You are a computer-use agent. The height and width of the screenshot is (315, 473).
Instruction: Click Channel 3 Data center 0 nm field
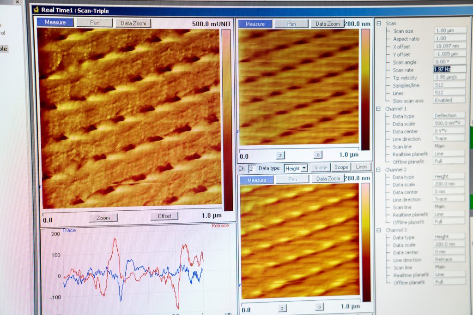click(449, 252)
